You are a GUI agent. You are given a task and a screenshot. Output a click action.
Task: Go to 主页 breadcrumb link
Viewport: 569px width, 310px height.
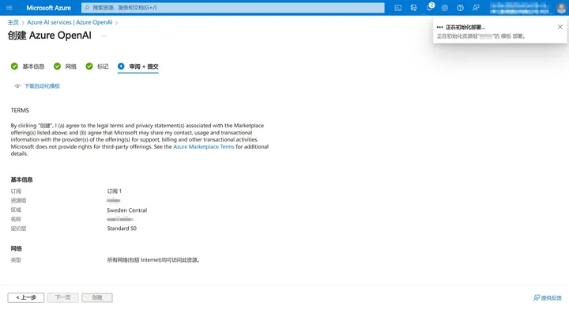(13, 22)
